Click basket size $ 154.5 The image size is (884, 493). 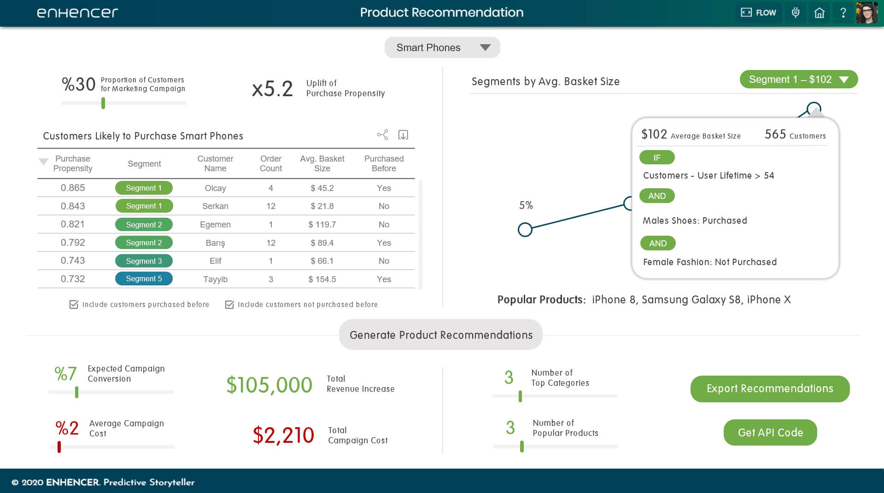pyautogui.click(x=322, y=279)
